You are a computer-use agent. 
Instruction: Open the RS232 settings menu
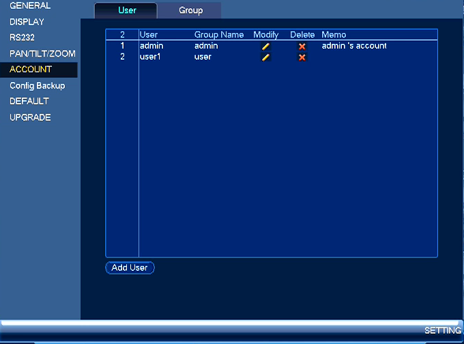[x=22, y=38]
